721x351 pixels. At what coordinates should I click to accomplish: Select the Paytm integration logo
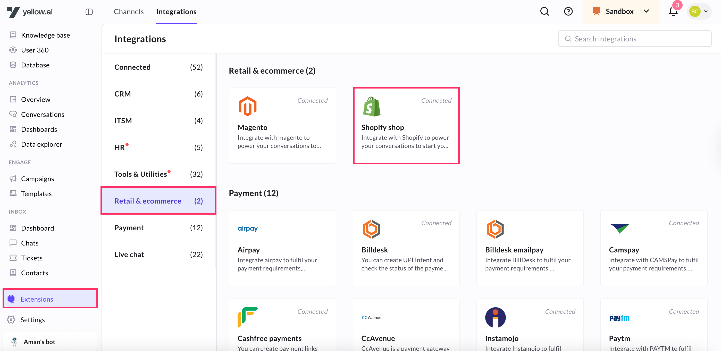coord(619,318)
